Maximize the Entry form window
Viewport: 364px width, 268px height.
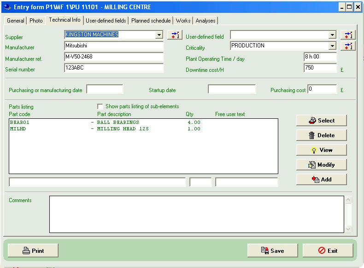pyautogui.click(x=349, y=7)
